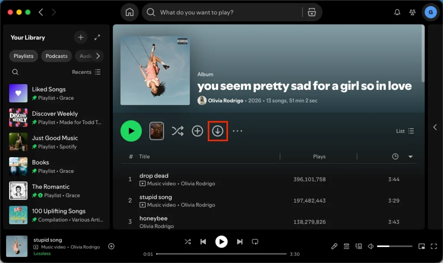The image size is (443, 263).
Task: Sort tracks by Title column
Action: coord(144,156)
